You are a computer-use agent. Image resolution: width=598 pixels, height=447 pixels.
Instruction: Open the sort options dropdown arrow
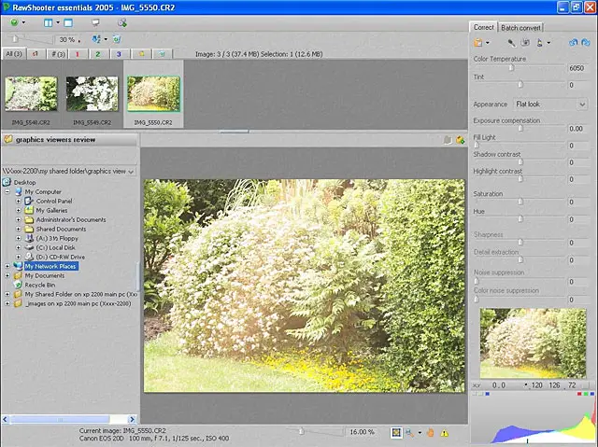(x=106, y=39)
